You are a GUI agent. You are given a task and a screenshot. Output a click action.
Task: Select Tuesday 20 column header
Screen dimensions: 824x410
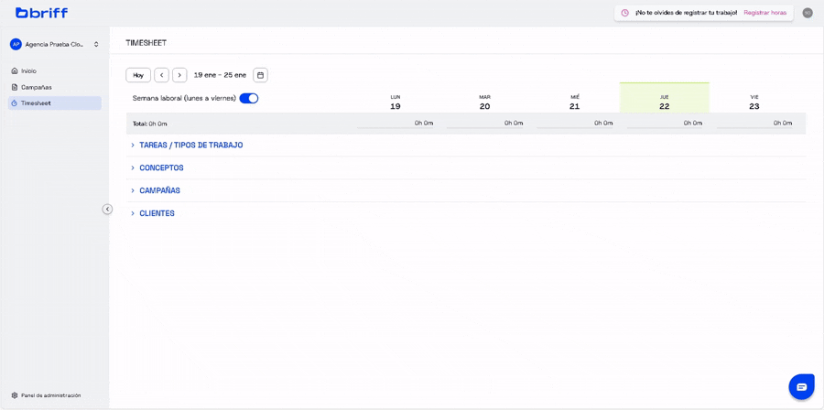click(484, 102)
